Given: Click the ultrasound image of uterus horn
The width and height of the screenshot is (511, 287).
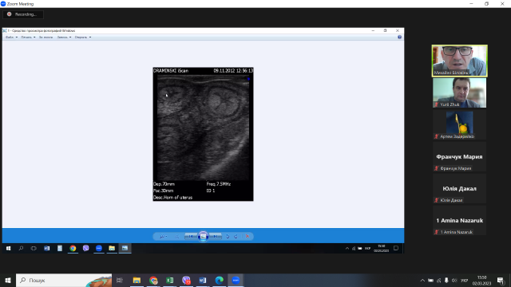Looking at the screenshot, I should tap(203, 134).
